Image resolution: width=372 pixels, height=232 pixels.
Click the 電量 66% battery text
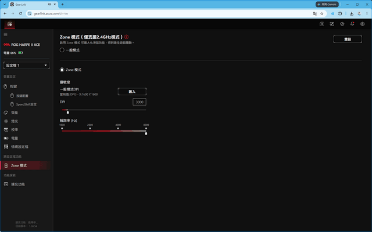(x=10, y=53)
